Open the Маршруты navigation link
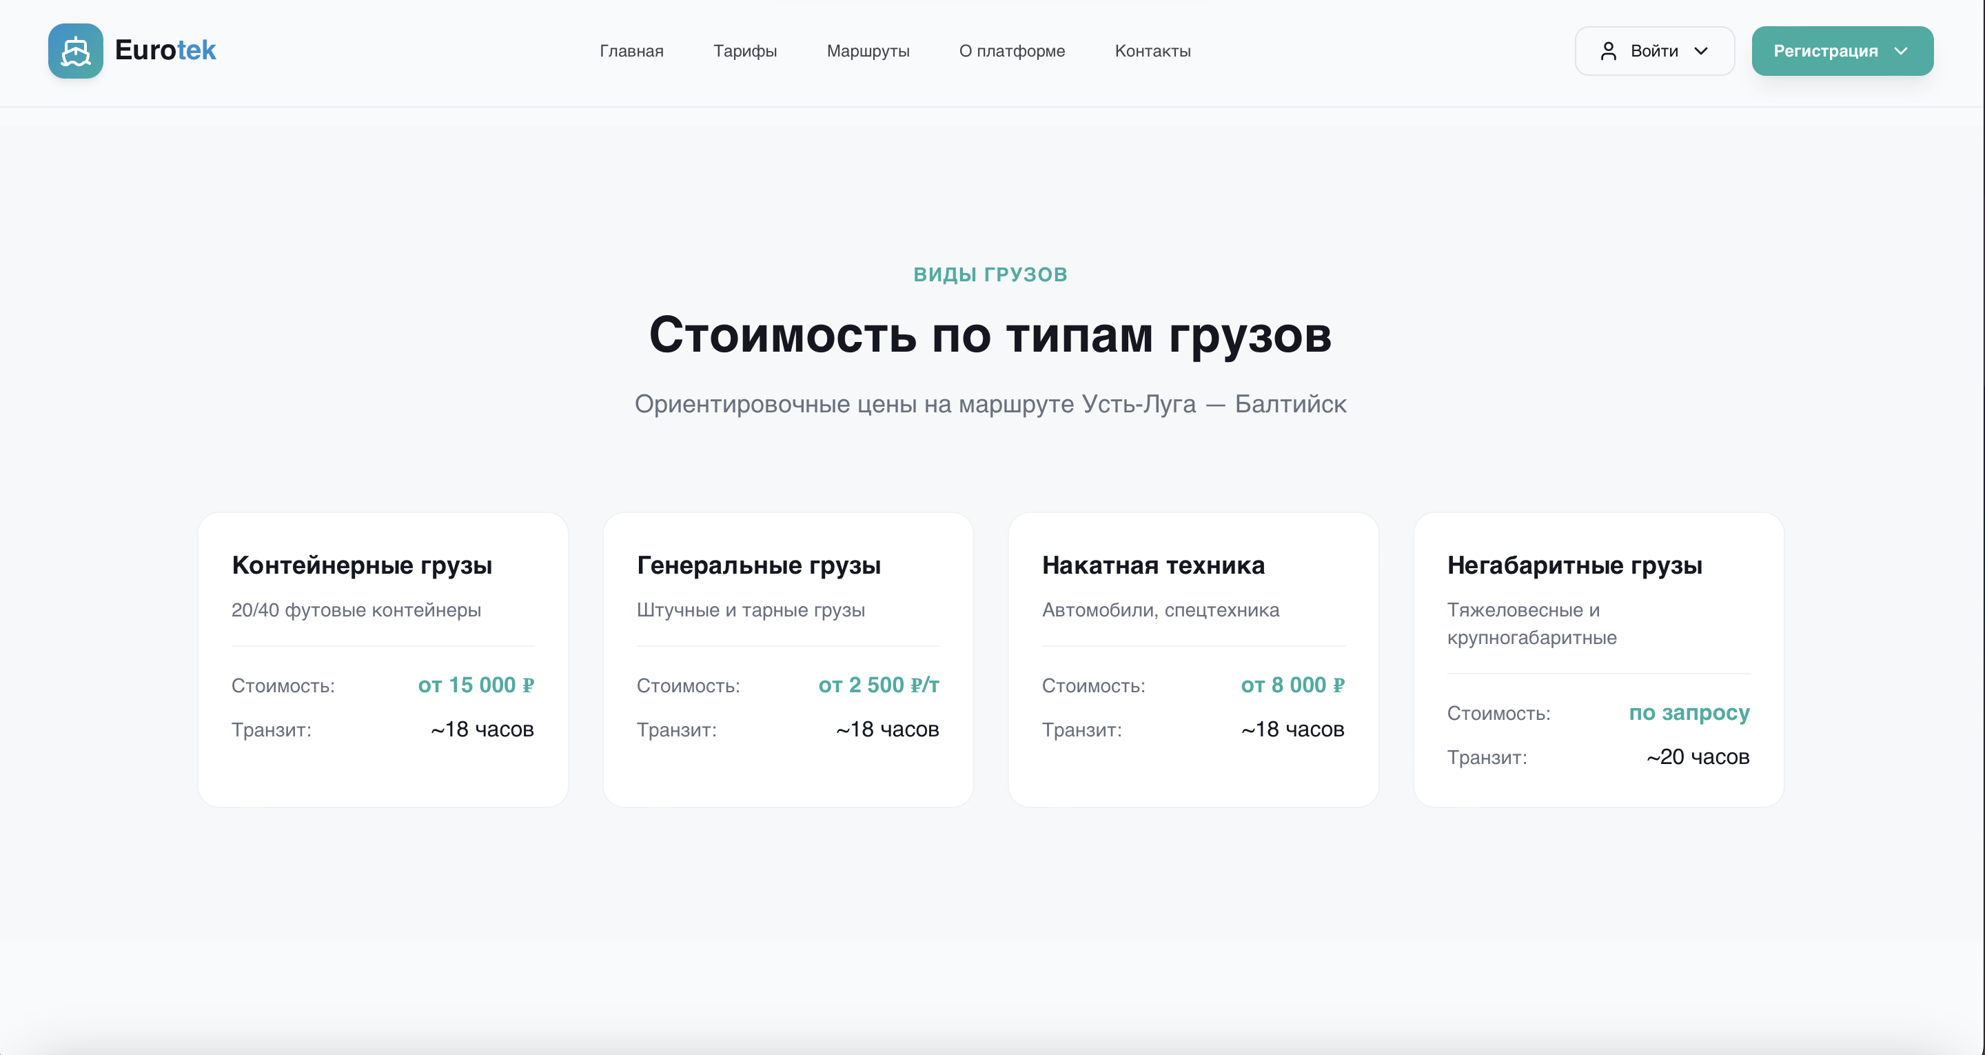 pyautogui.click(x=868, y=51)
